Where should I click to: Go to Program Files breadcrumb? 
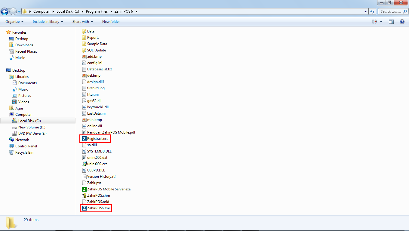tap(97, 11)
